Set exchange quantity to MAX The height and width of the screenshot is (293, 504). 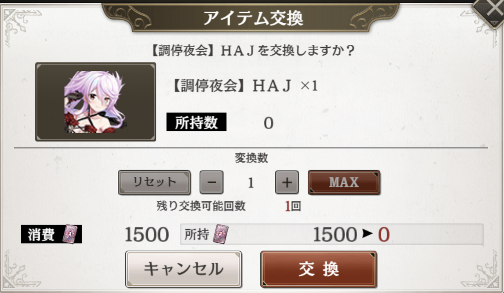344,182
